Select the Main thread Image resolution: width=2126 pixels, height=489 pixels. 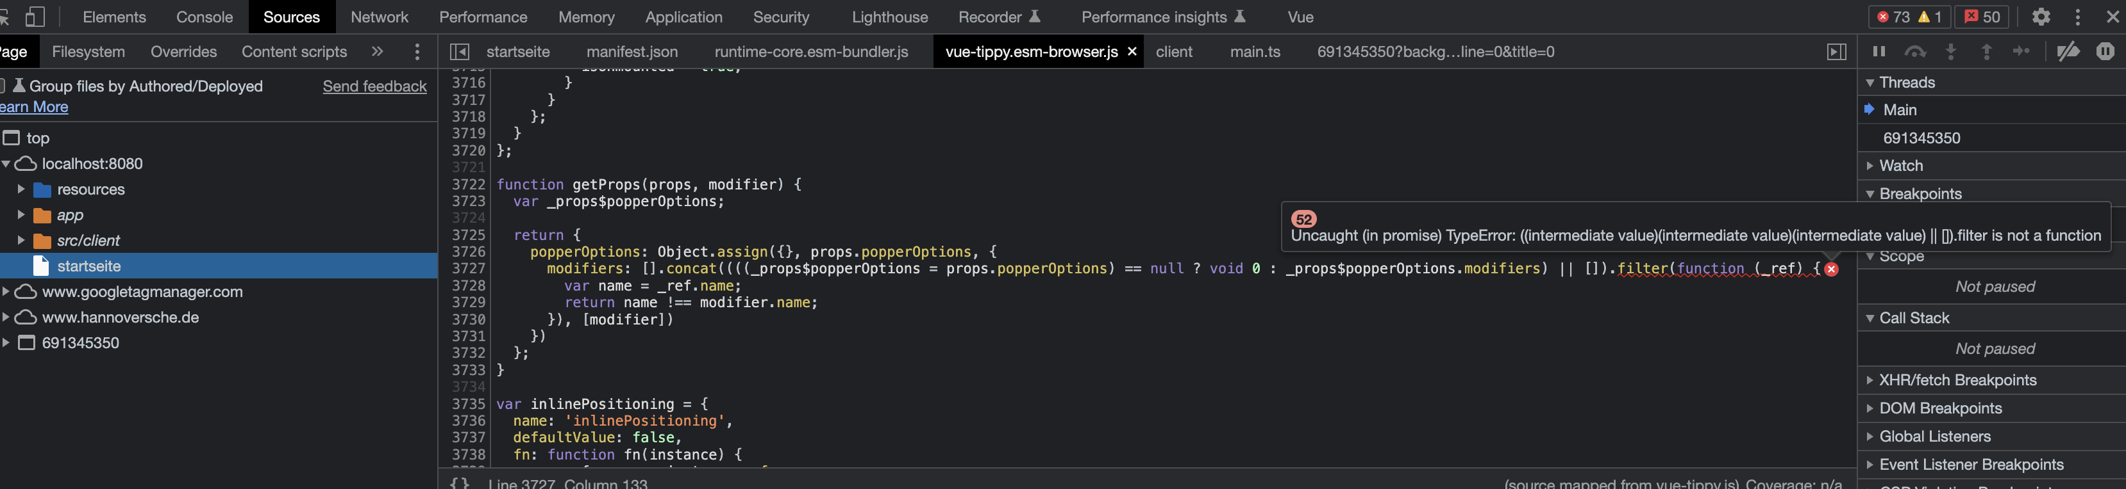[1899, 109]
